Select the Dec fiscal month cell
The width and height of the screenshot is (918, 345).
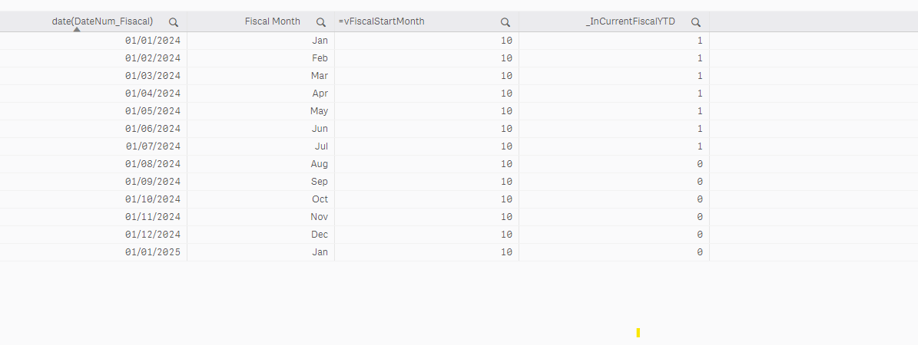click(320, 235)
